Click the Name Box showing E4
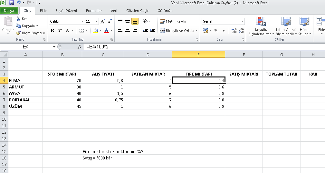The height and width of the screenshot is (173, 325). (26, 47)
